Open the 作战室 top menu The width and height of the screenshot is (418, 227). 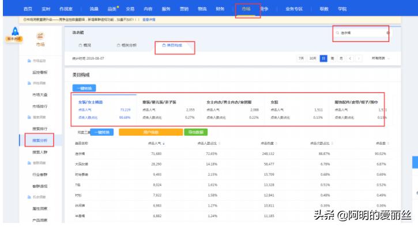coord(66,9)
